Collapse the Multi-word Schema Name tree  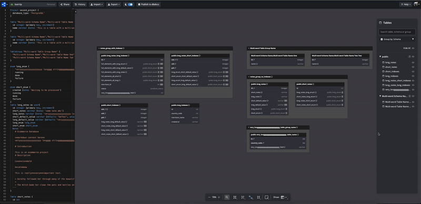(380, 96)
